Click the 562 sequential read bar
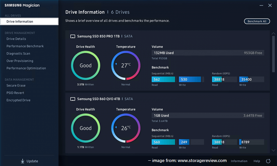This screenshot has width=277, height=166. (163, 79)
